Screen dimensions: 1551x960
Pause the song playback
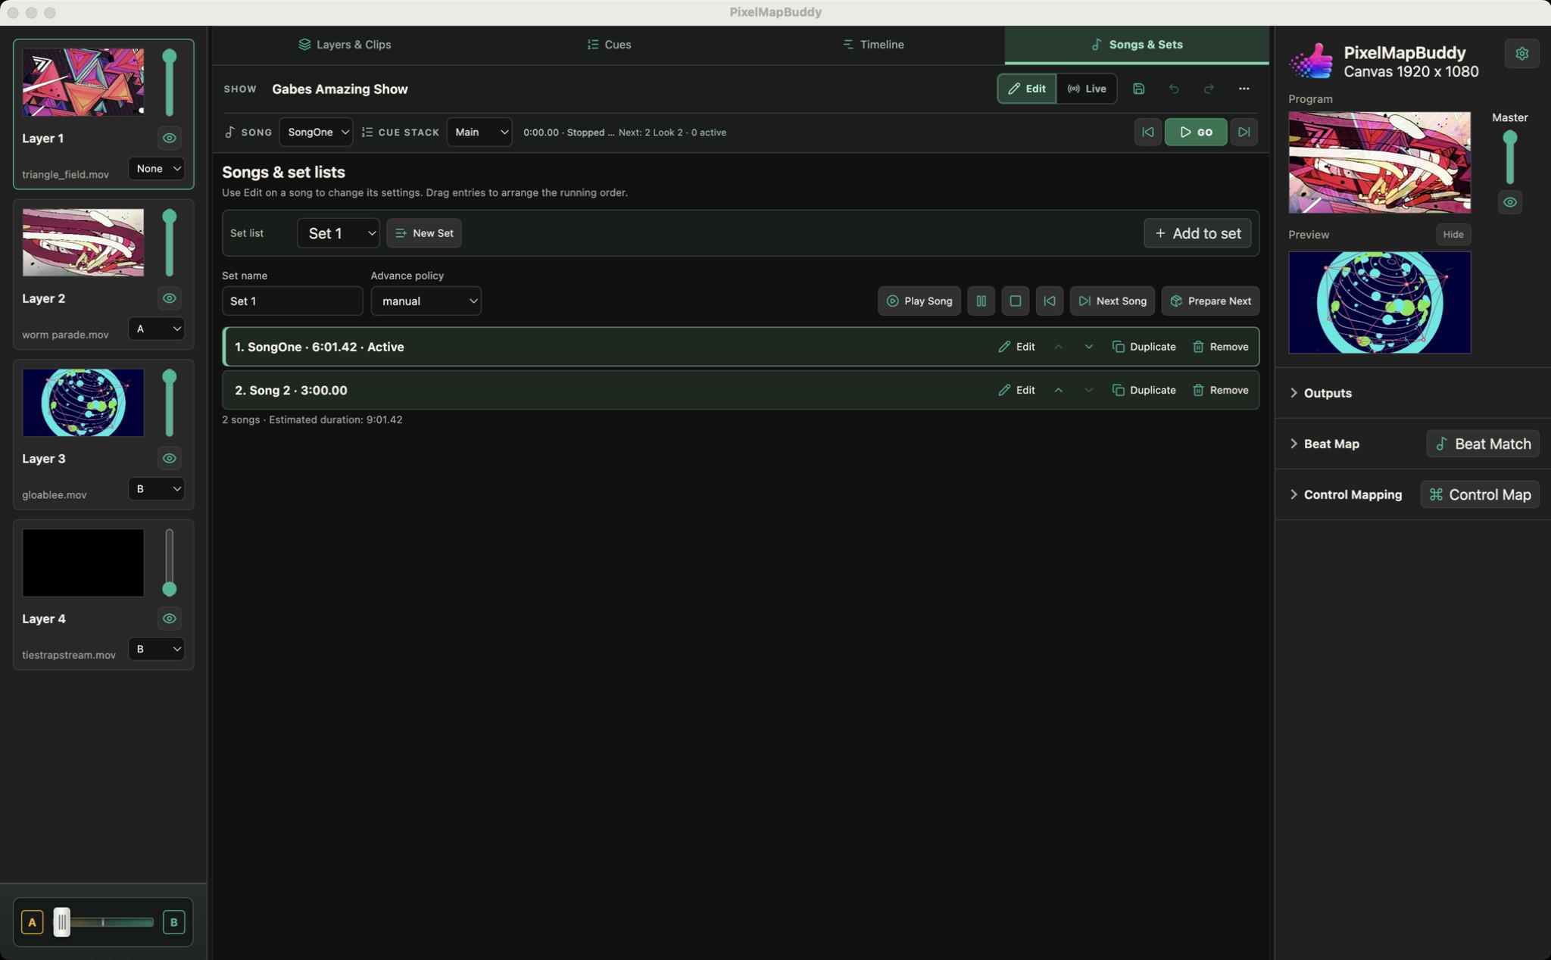tap(981, 301)
